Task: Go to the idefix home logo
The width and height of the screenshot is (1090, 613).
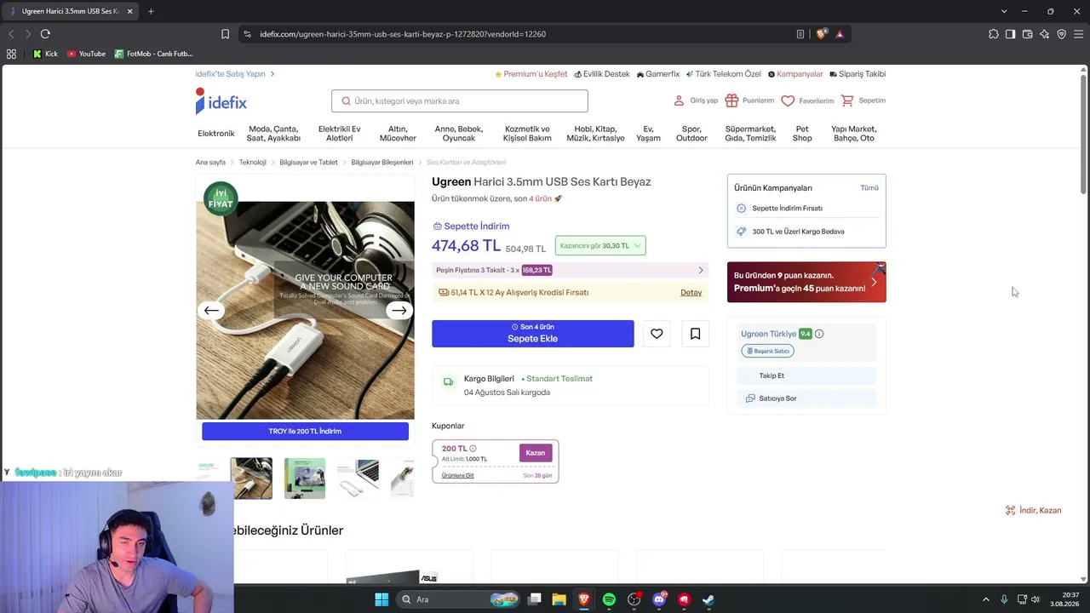Action: (x=221, y=101)
